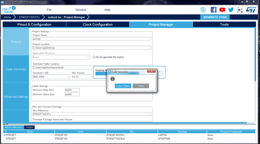Open the File menu
The width and height of the screenshot is (260, 144).
coord(49,10)
